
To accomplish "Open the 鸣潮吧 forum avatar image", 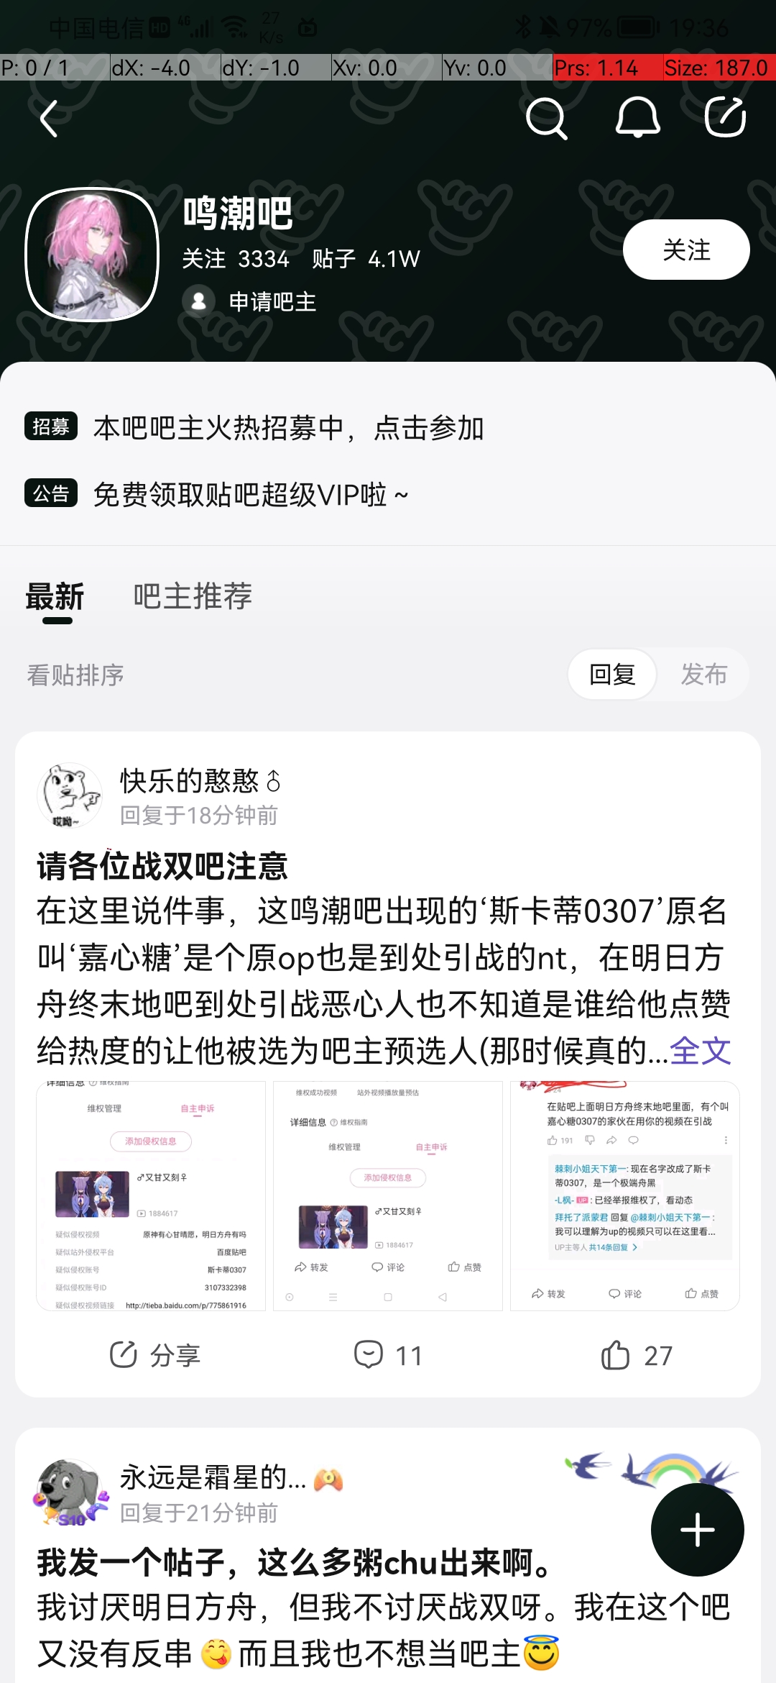I will [92, 255].
